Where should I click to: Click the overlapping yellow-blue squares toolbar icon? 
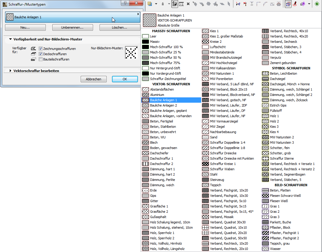click(150, 4)
